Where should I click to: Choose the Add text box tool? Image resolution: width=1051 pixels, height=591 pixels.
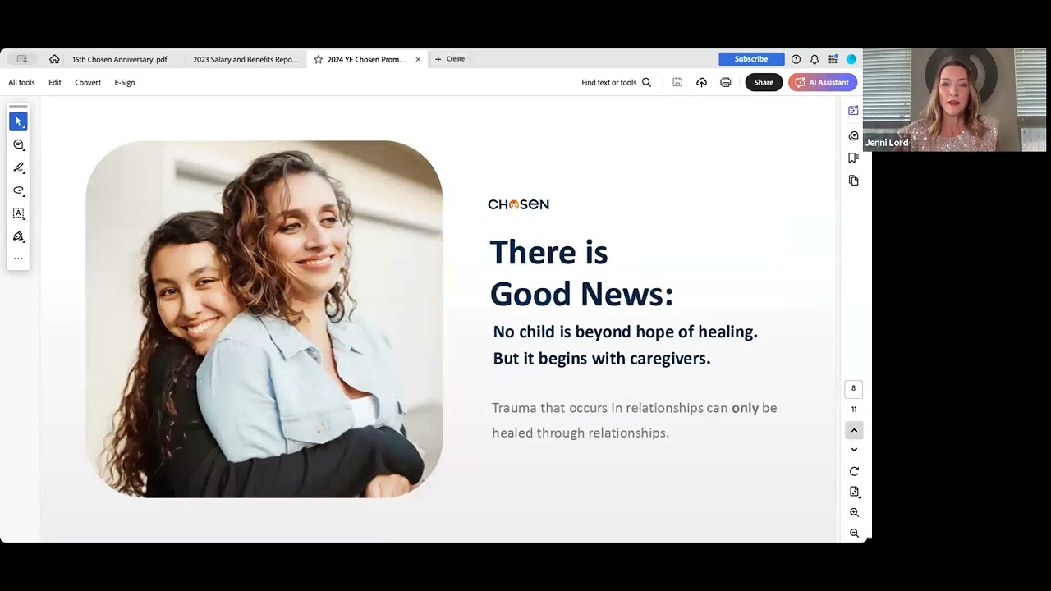pos(18,213)
